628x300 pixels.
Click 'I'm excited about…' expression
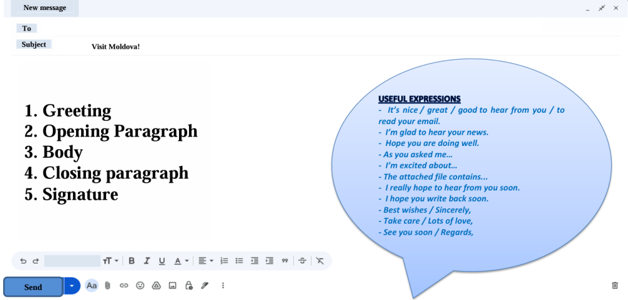[x=421, y=165]
